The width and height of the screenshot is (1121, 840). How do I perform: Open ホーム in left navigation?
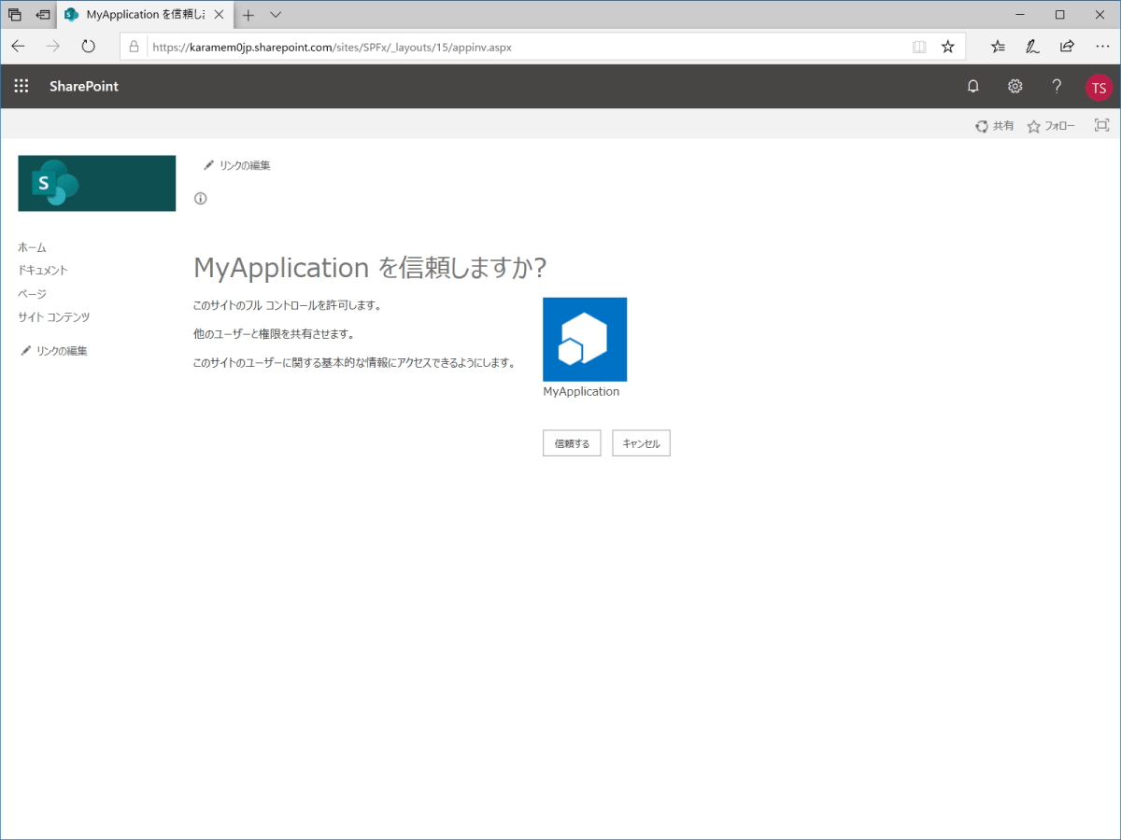click(32, 247)
